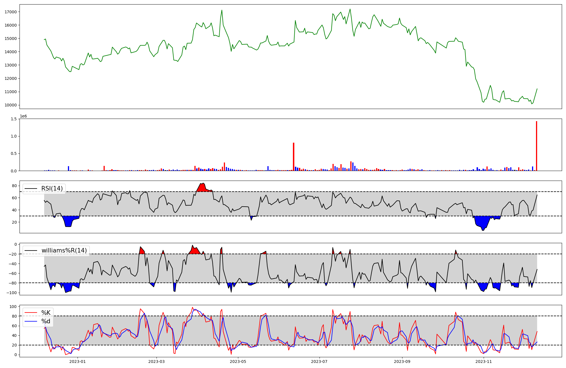Click the 2023-05 date axis label
Screen dimensions: 566x368
click(x=238, y=361)
